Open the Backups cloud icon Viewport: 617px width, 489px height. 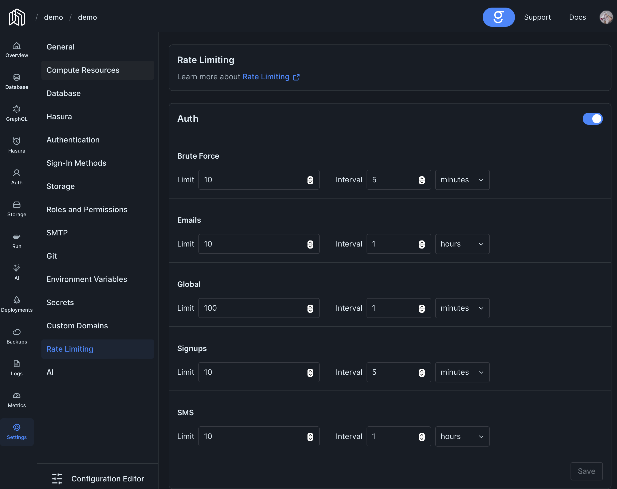[x=17, y=336]
